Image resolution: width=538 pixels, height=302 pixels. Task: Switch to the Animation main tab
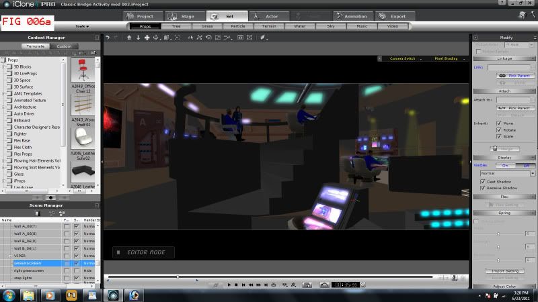click(x=352, y=16)
